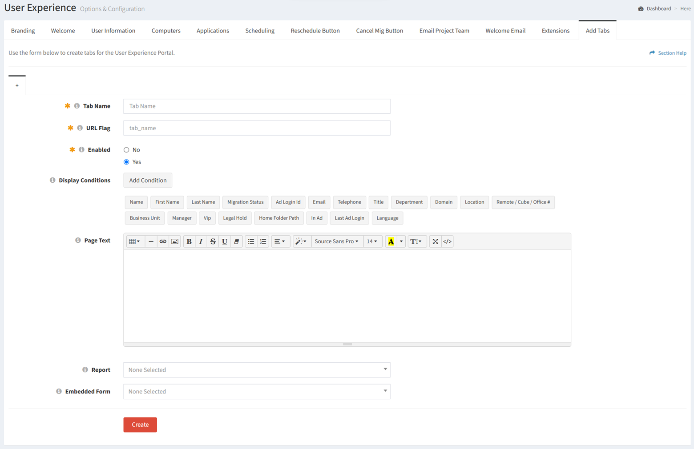The image size is (694, 449).
Task: Insert an unordered bullet list
Action: [251, 241]
